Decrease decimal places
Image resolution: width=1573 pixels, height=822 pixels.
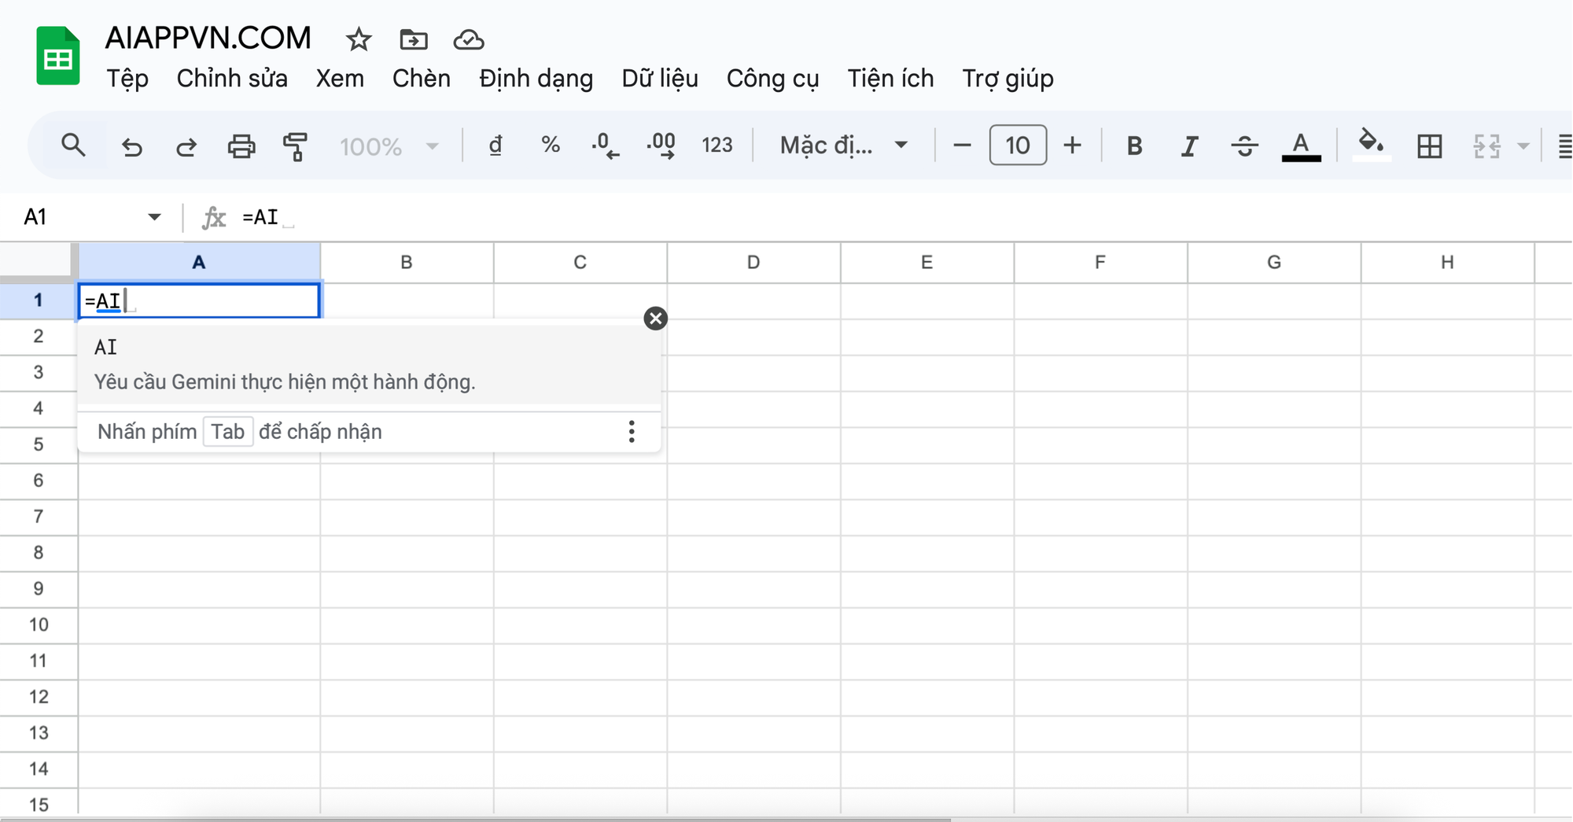605,146
